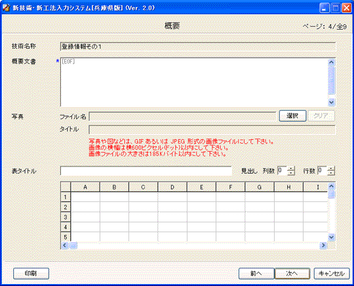Click the ファイル名 field
The image size is (354, 286).
(182, 117)
